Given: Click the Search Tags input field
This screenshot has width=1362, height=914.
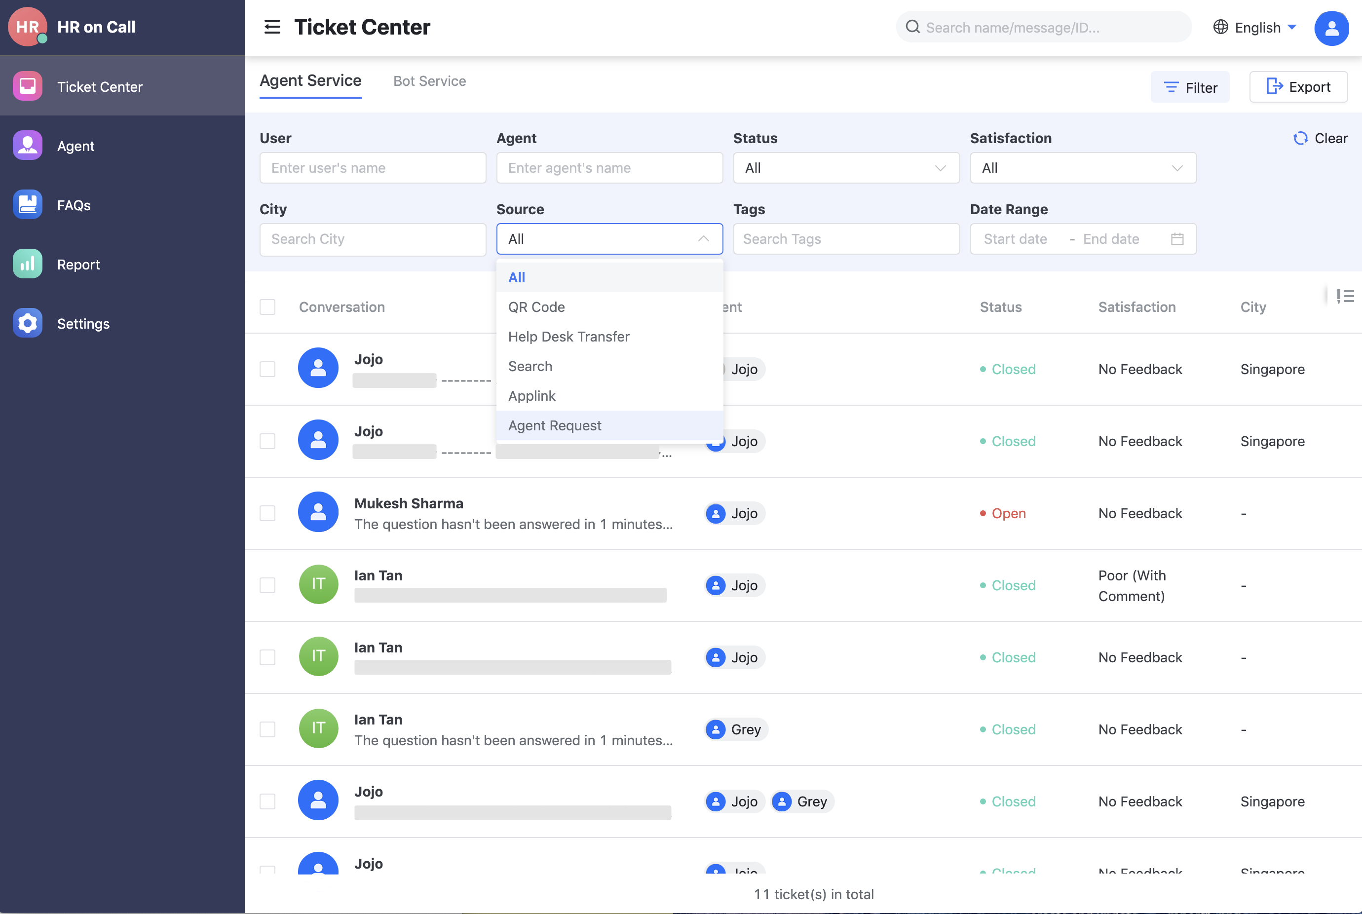Looking at the screenshot, I should 846,239.
